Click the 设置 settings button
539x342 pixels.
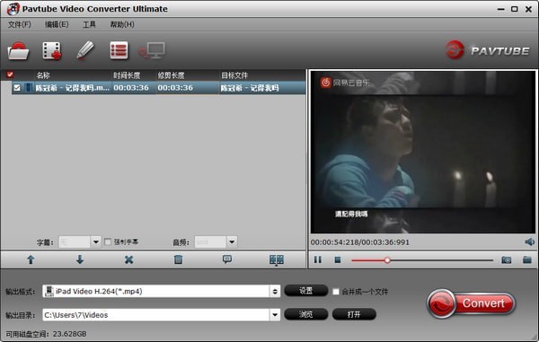306,291
